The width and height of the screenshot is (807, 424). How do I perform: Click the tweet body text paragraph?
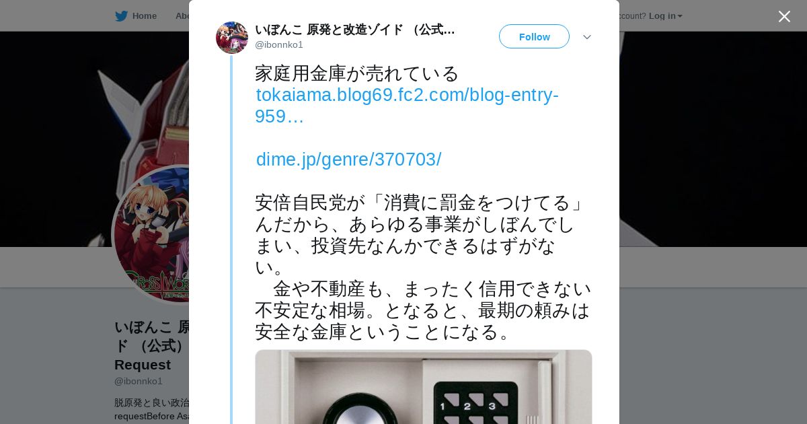tap(422, 267)
